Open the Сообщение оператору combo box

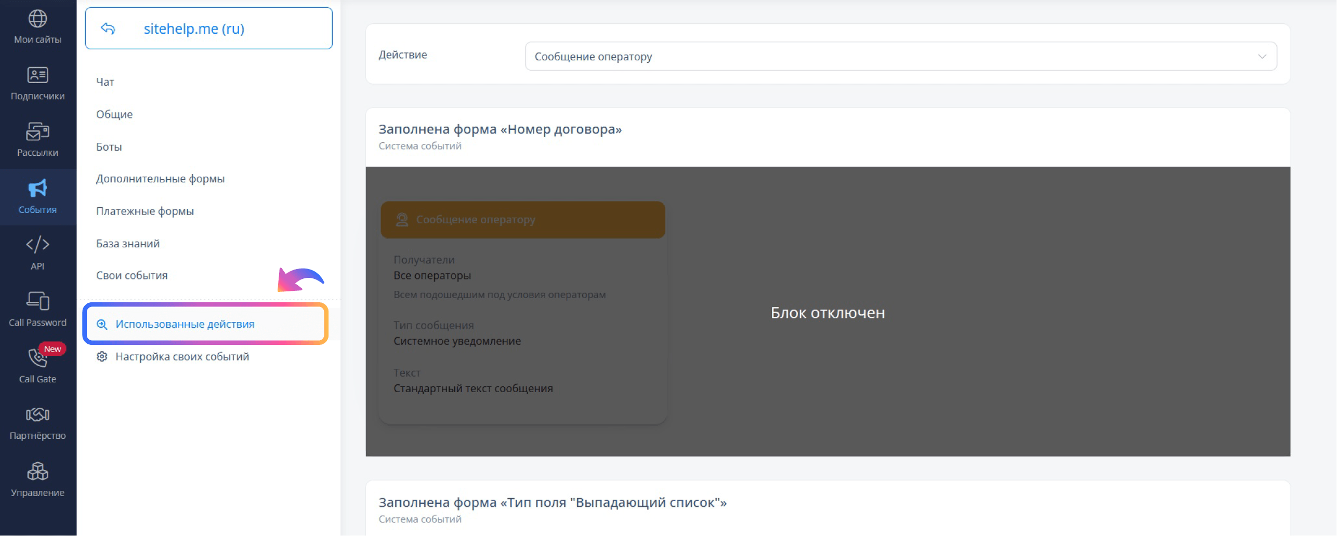click(900, 56)
